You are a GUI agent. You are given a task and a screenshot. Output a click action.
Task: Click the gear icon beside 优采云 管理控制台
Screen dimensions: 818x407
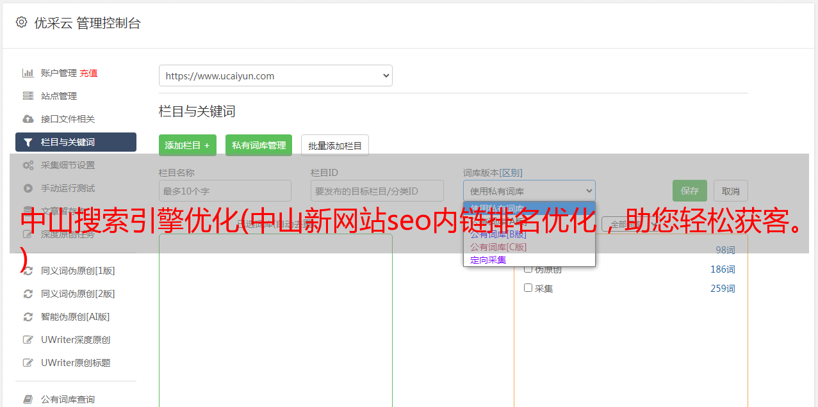pos(21,22)
